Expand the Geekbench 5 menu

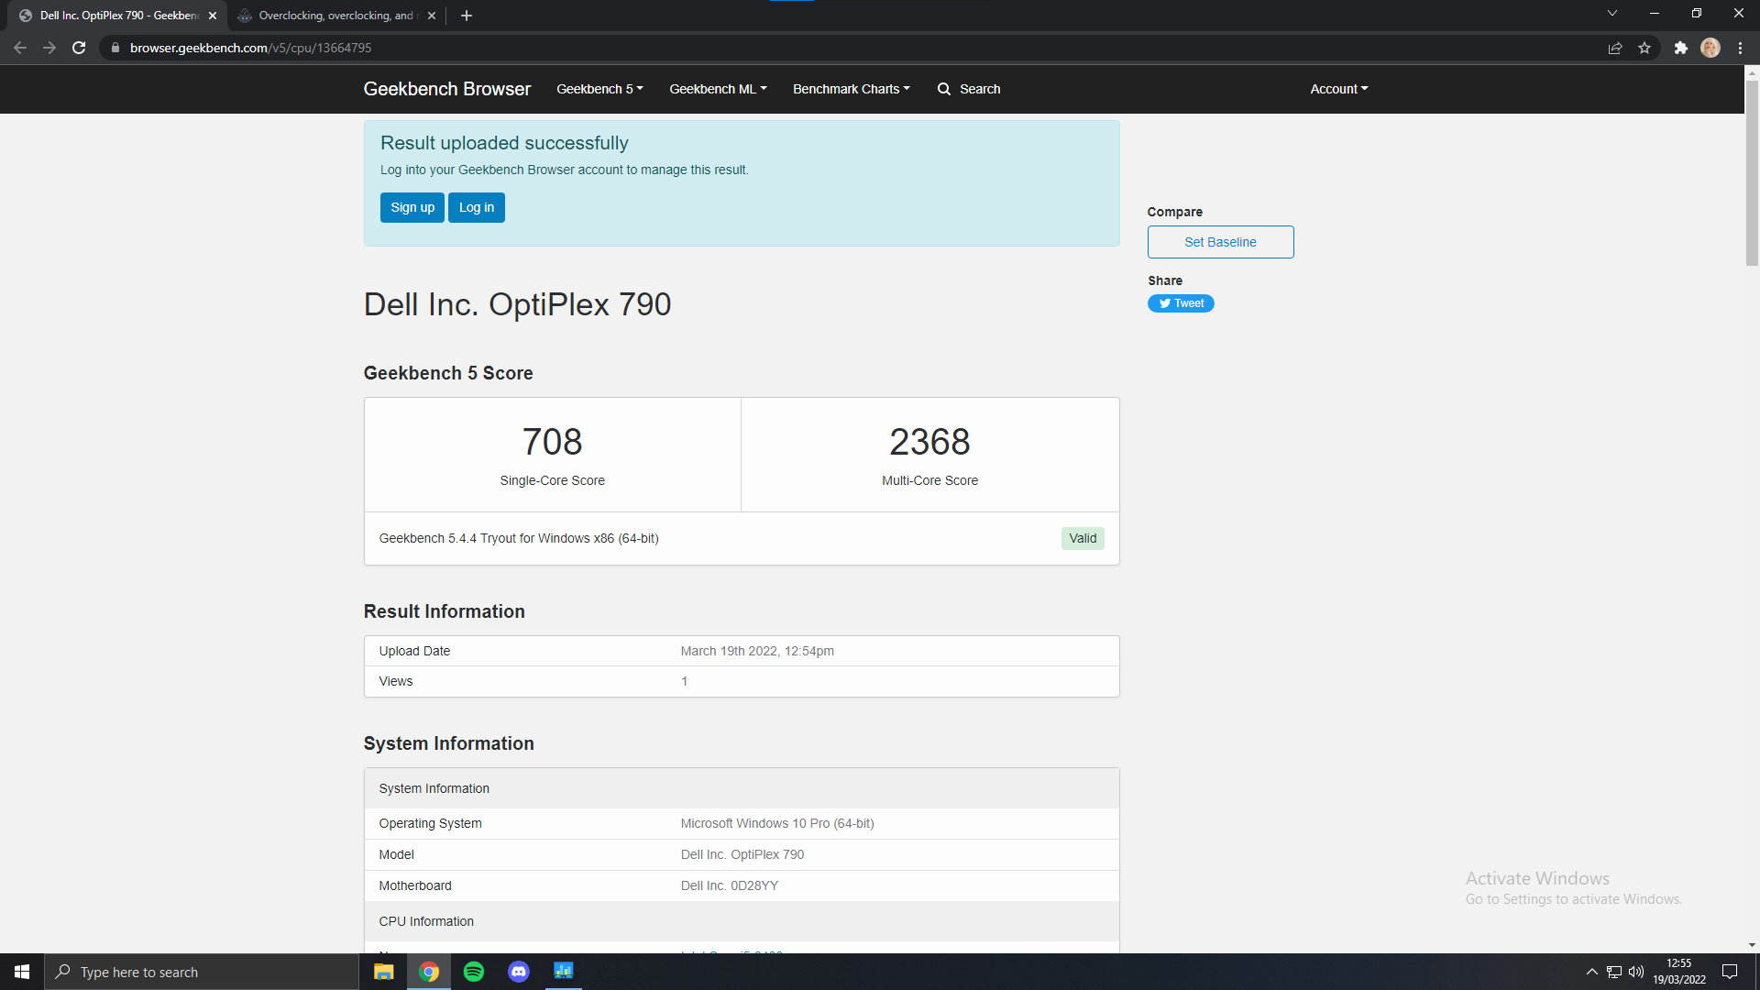click(599, 89)
